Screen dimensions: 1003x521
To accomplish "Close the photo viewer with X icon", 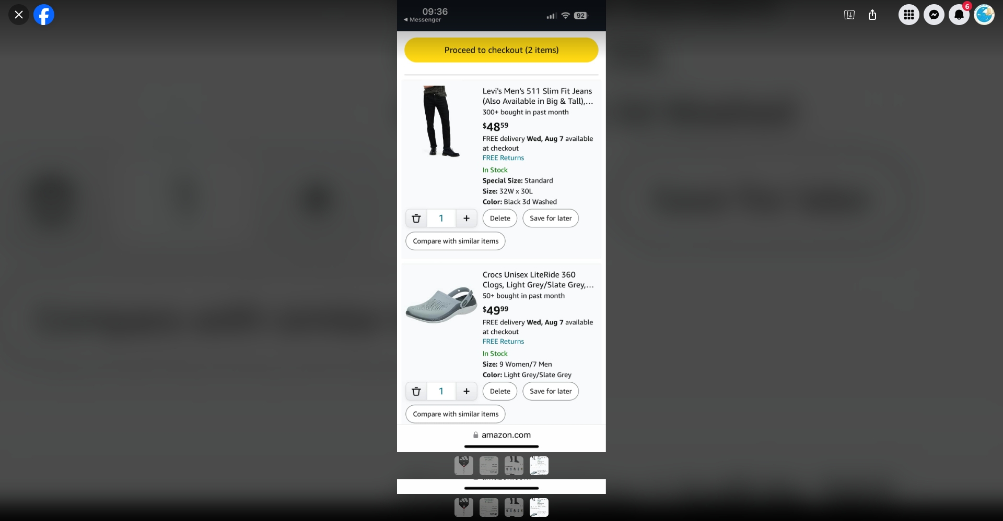I will click(x=19, y=15).
